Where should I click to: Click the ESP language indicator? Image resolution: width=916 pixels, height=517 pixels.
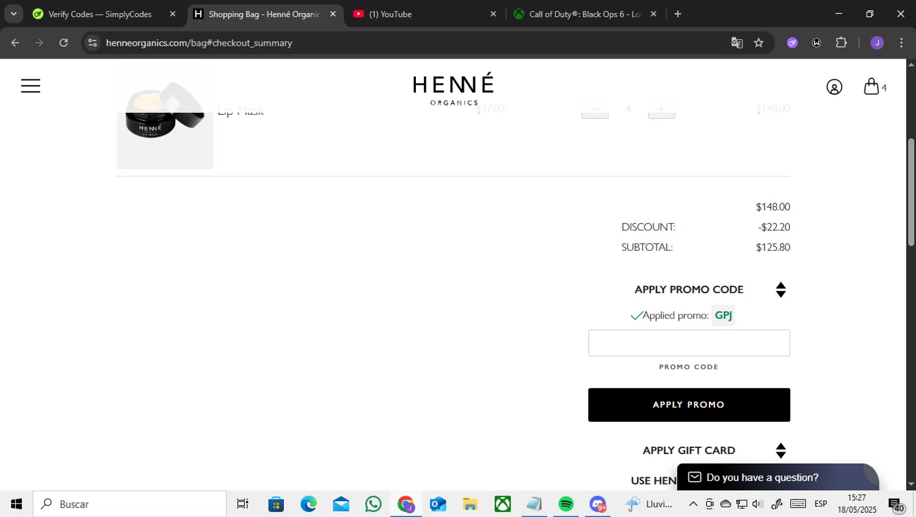821,504
